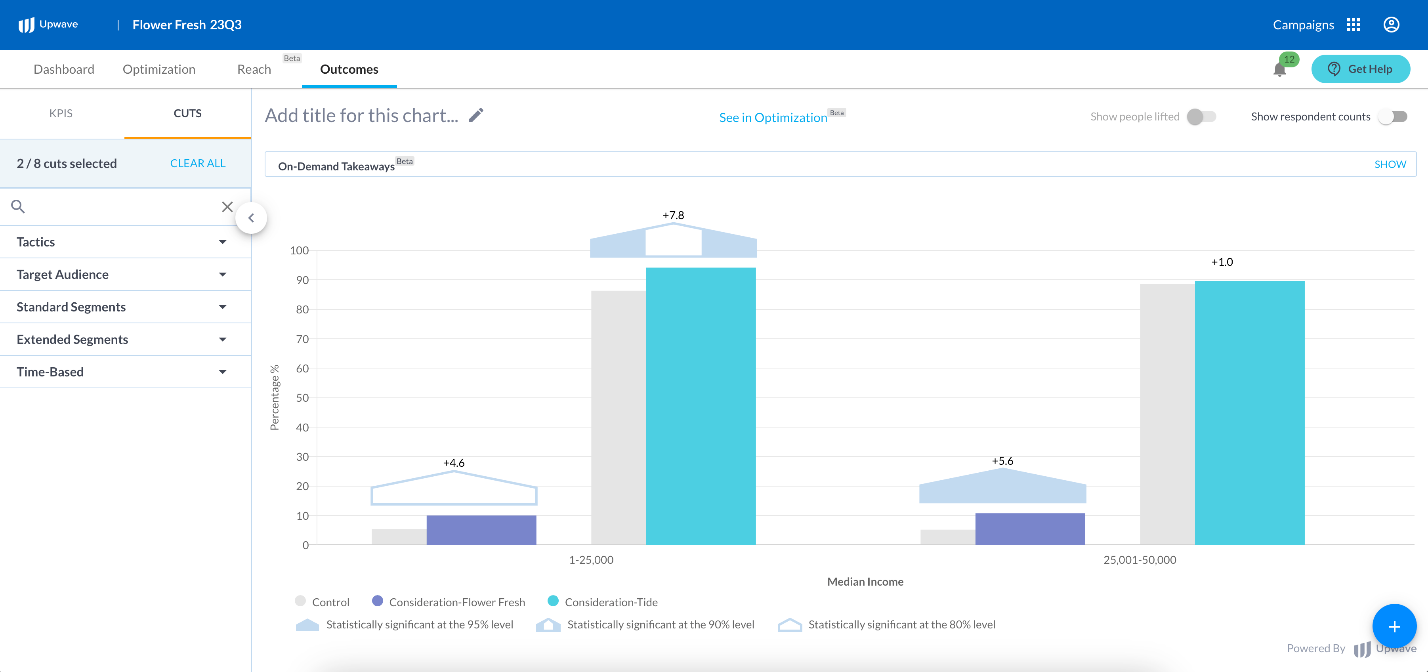
Task: Click 2 / 8 cuts selected text
Action: click(67, 164)
